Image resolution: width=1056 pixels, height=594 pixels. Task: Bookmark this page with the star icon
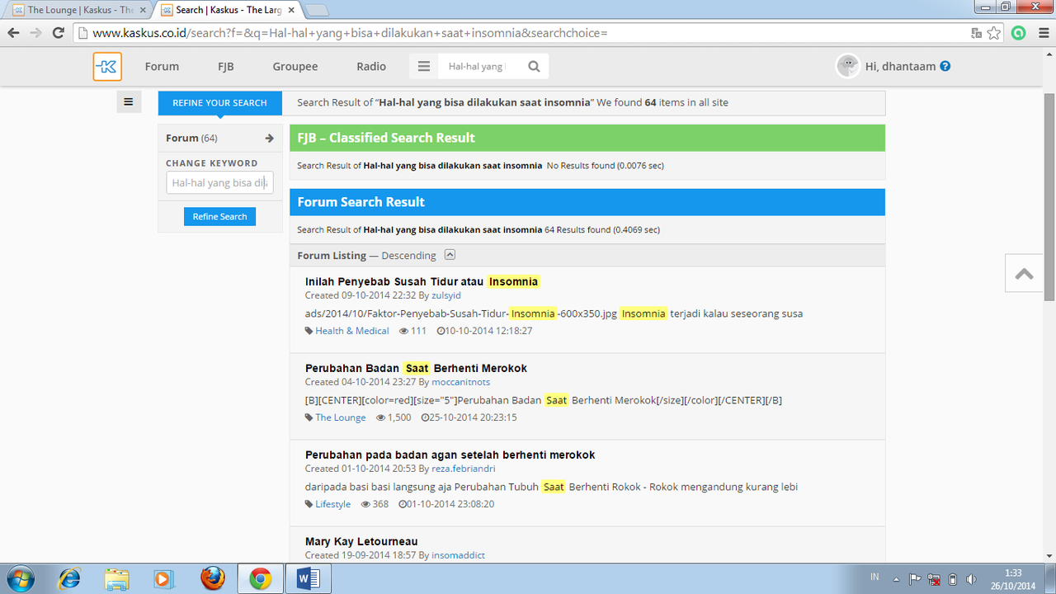tap(994, 33)
